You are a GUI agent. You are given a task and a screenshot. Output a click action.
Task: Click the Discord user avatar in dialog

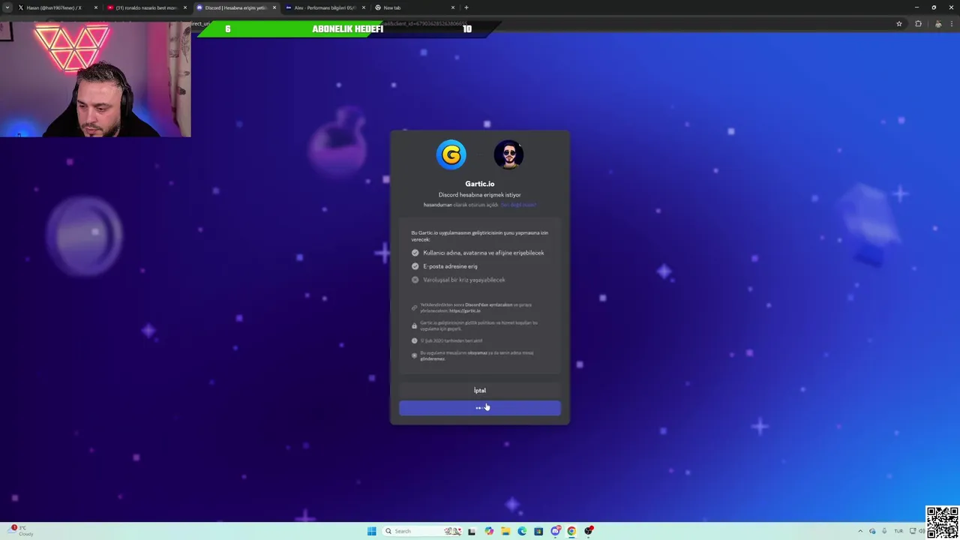pos(508,154)
